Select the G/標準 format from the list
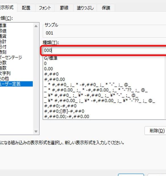 (51, 58)
